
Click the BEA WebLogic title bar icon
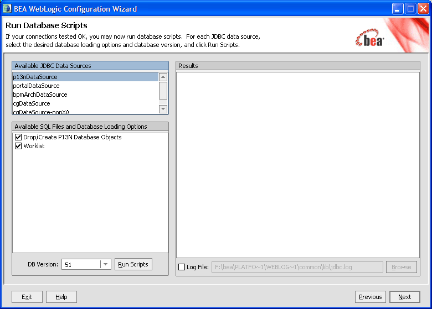point(7,8)
